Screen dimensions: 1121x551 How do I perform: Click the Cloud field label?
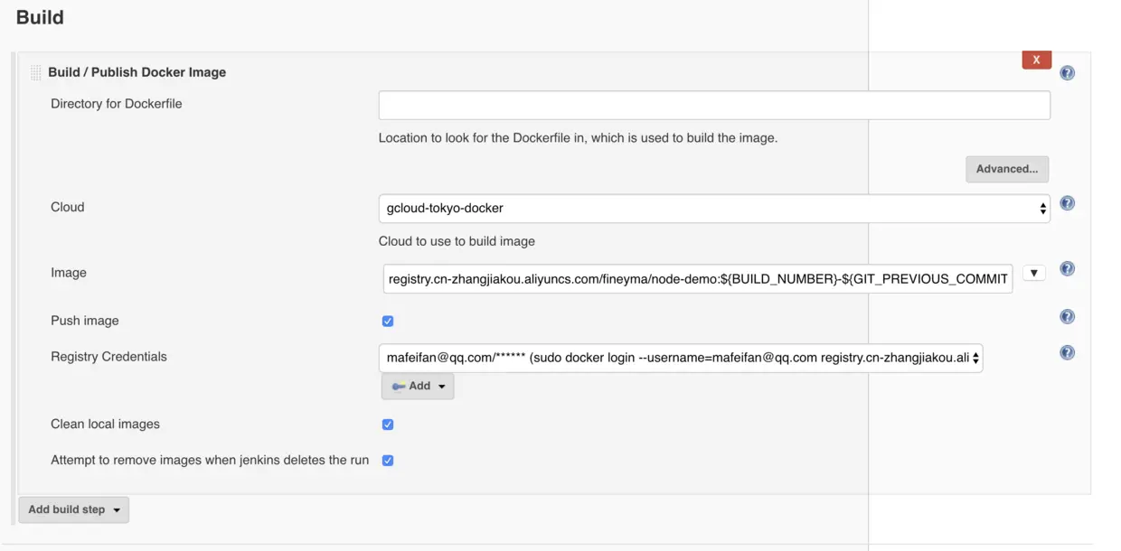tap(68, 207)
